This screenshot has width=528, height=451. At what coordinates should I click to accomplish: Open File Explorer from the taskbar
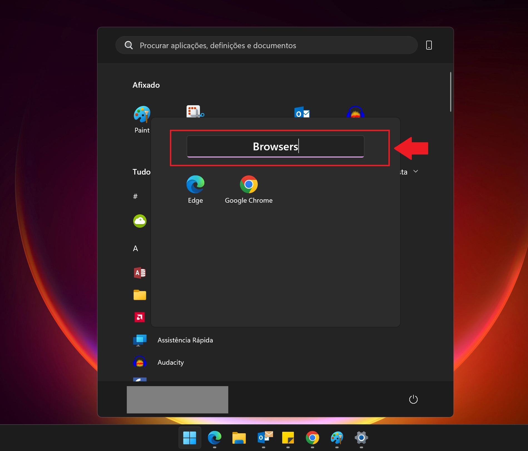[x=239, y=438]
